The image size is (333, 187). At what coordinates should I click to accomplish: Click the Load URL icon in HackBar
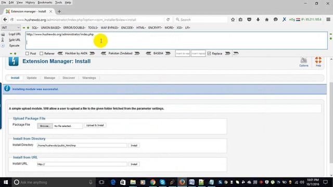pyautogui.click(x=3, y=34)
